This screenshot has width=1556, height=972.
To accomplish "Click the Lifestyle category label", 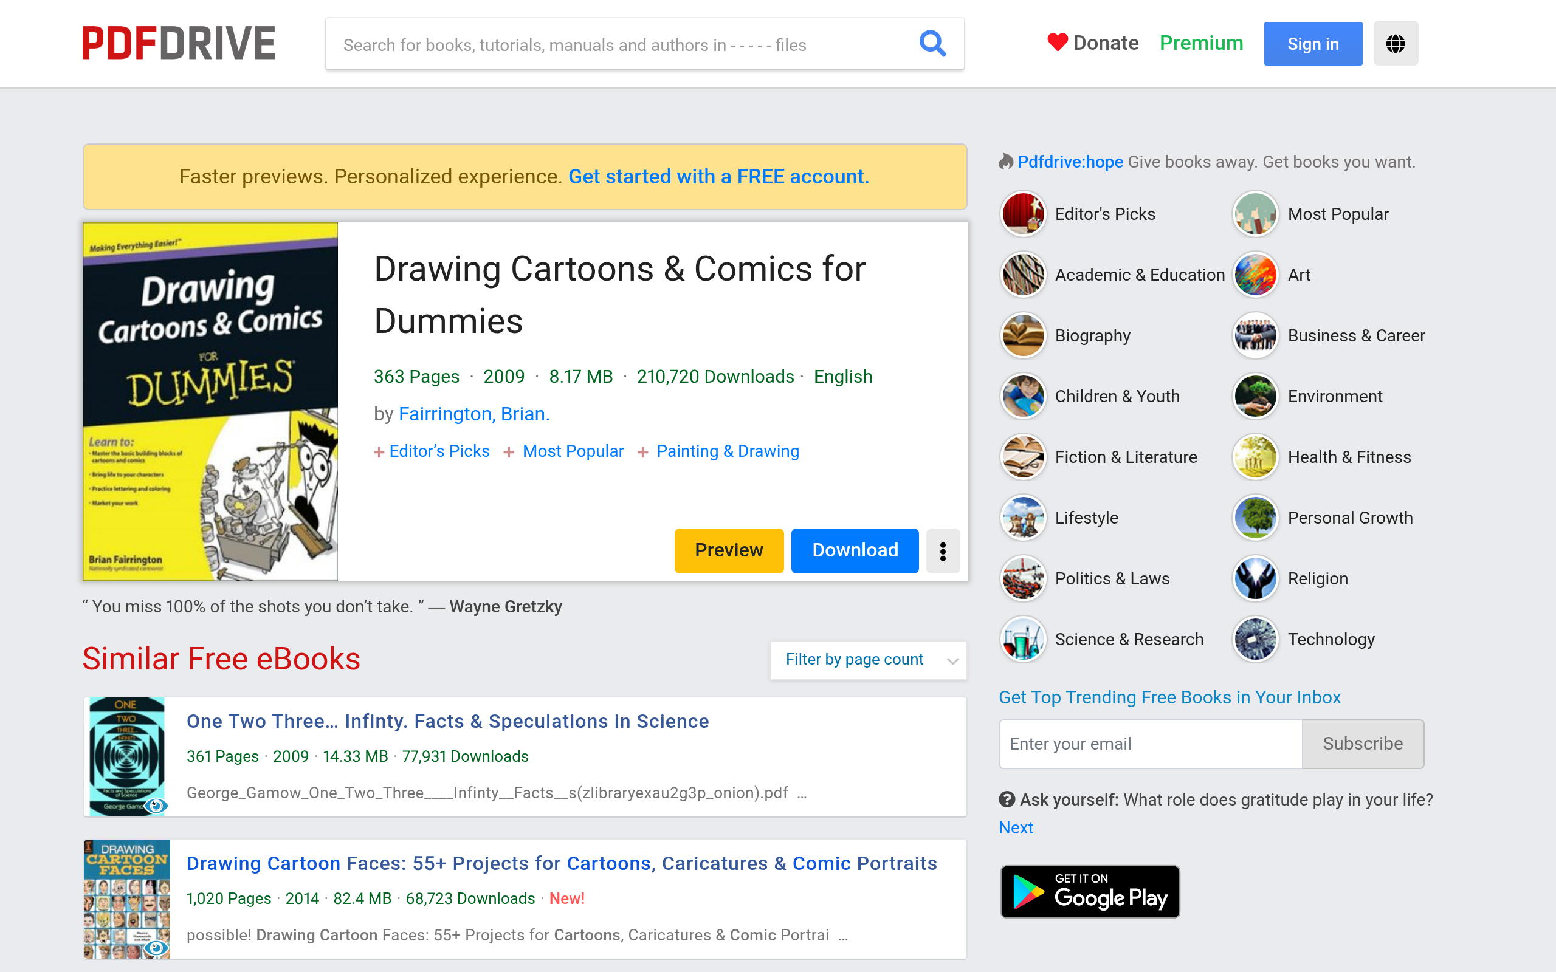I will [1087, 518].
